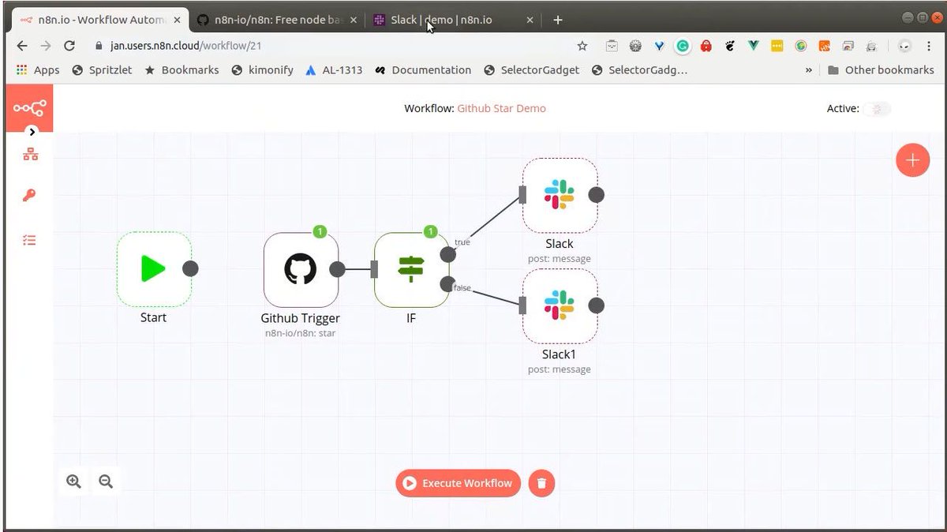The height and width of the screenshot is (532, 947).
Task: Open the Documentation bookmark
Action: click(423, 69)
